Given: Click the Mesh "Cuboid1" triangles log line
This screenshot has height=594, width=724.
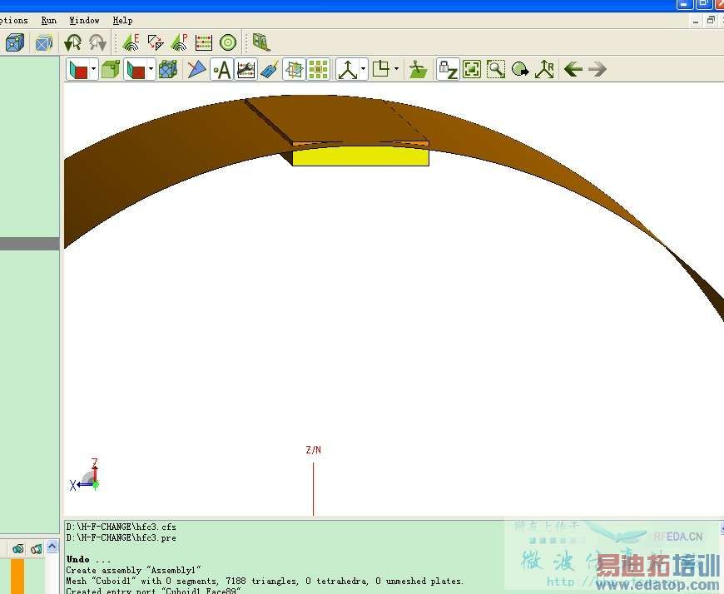Looking at the screenshot, I should click(x=265, y=581).
